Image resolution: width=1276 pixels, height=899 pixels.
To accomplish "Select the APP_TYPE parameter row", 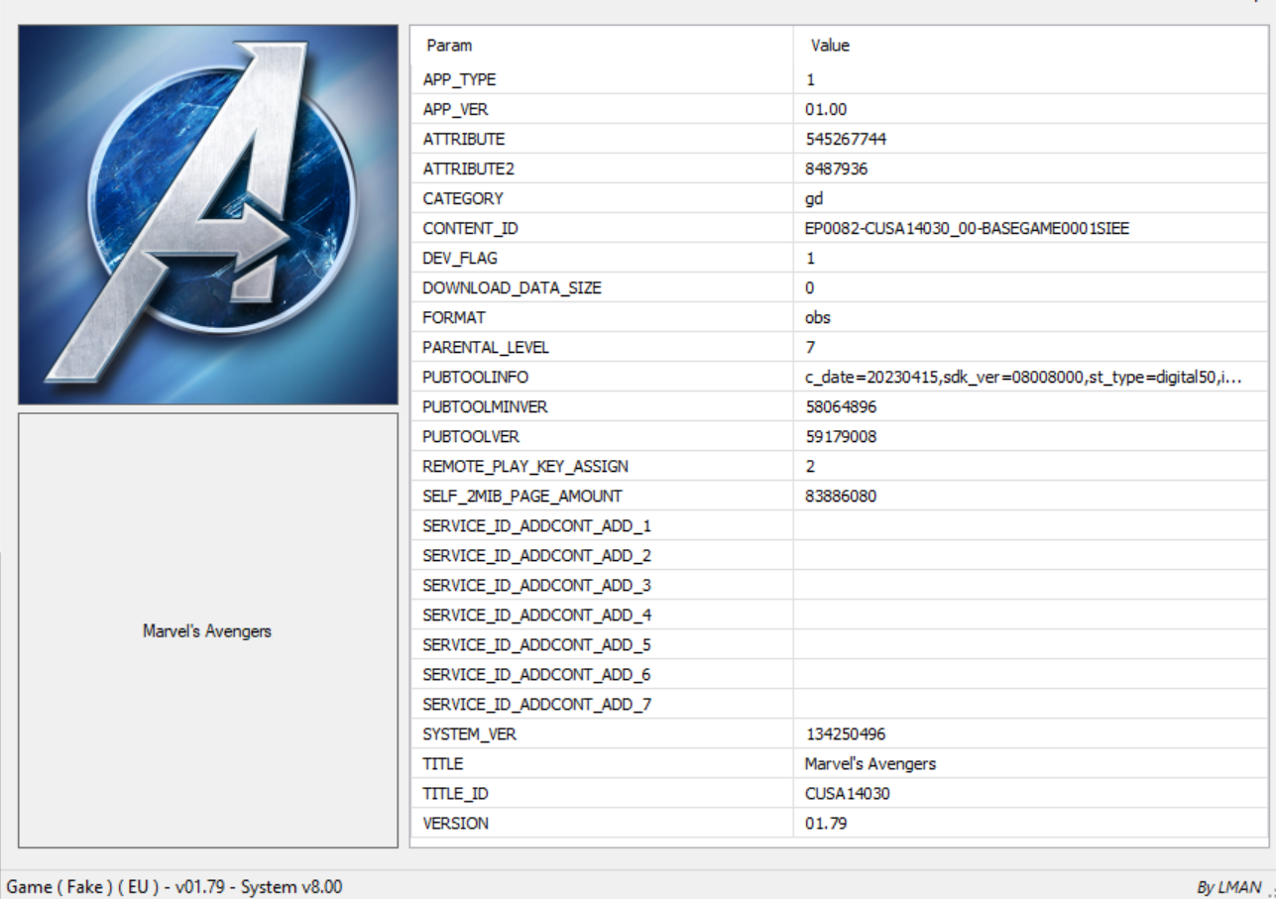I will pyautogui.click(x=839, y=80).
